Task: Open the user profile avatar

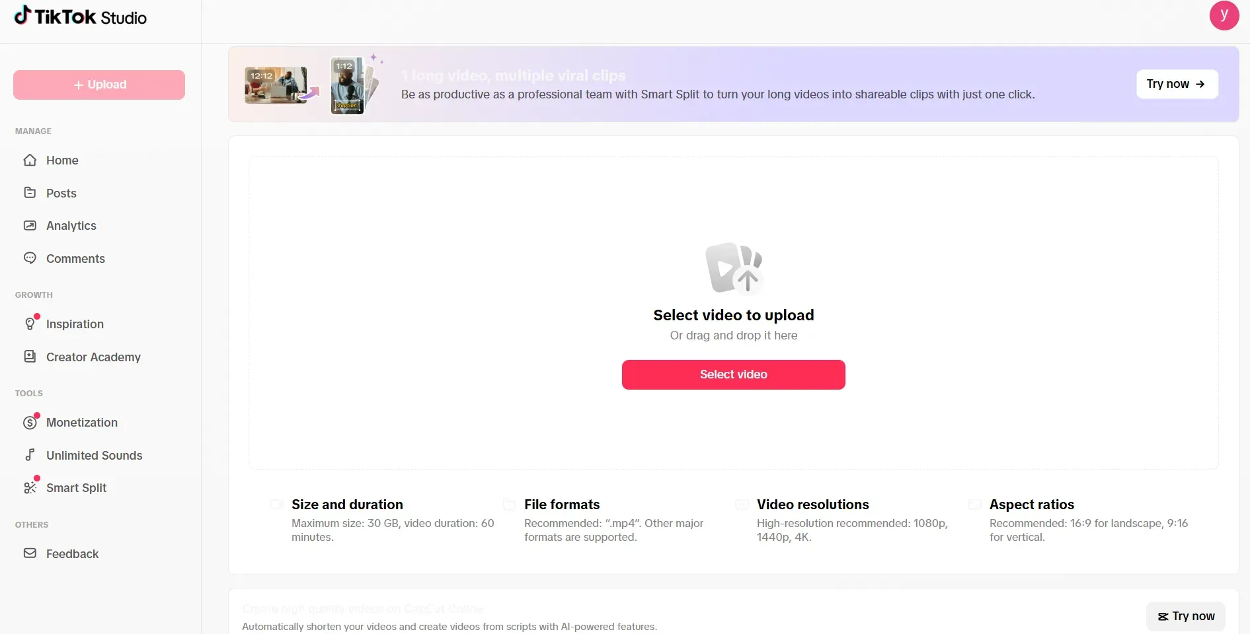Action: [1224, 15]
